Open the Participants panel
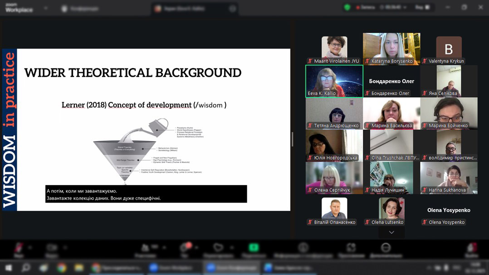This screenshot has height=275, width=489. click(146, 248)
